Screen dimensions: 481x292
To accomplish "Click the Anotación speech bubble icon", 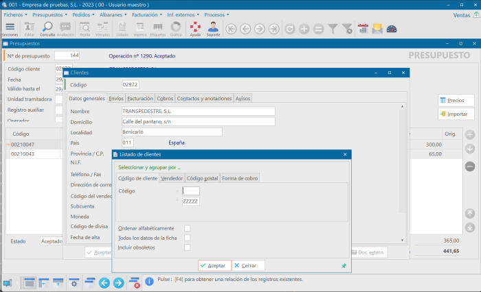I will click(x=65, y=29).
